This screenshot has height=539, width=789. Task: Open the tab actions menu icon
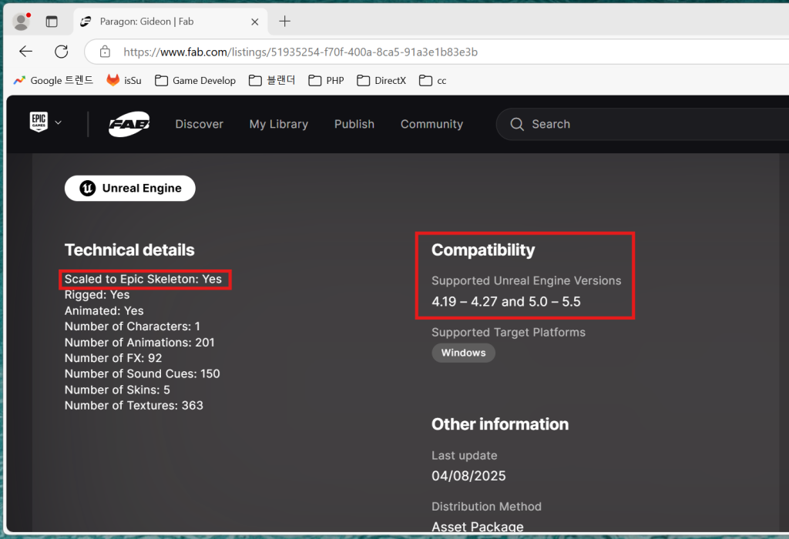(x=52, y=22)
